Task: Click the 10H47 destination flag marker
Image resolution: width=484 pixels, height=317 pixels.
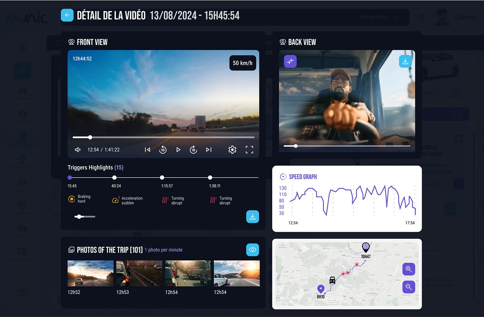Action: [x=366, y=248]
